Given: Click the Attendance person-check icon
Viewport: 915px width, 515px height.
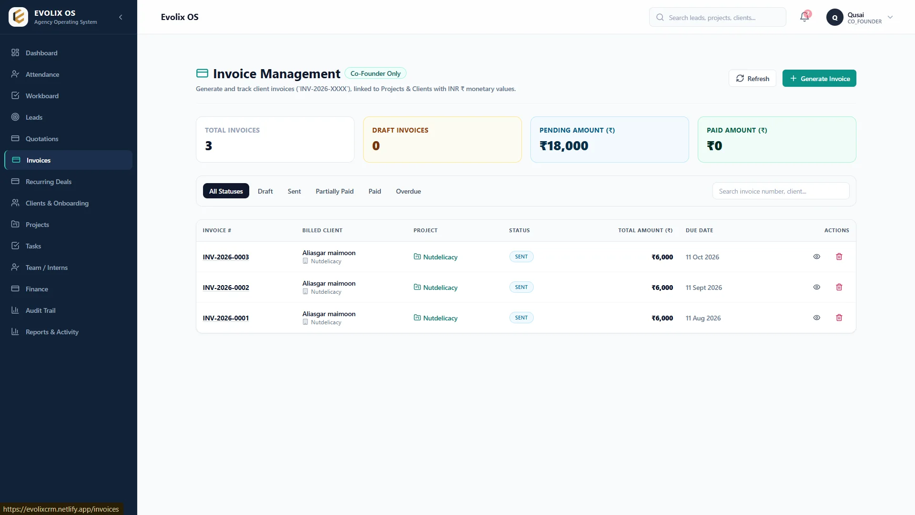Looking at the screenshot, I should (x=15, y=74).
